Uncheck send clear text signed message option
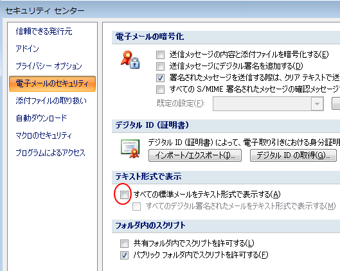The width and height of the screenshot is (340, 271). click(160, 78)
